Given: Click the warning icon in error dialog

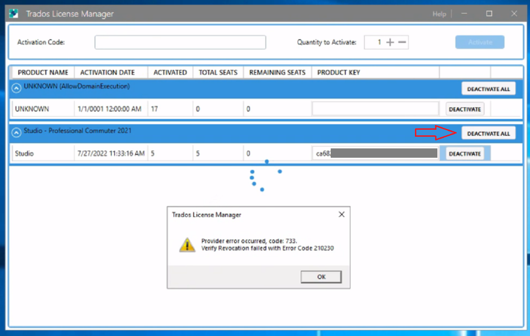Looking at the screenshot, I should 187,245.
